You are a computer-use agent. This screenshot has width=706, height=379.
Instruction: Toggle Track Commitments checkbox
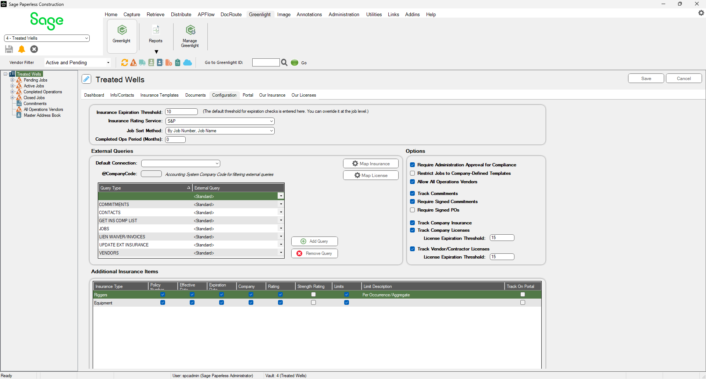tap(413, 194)
